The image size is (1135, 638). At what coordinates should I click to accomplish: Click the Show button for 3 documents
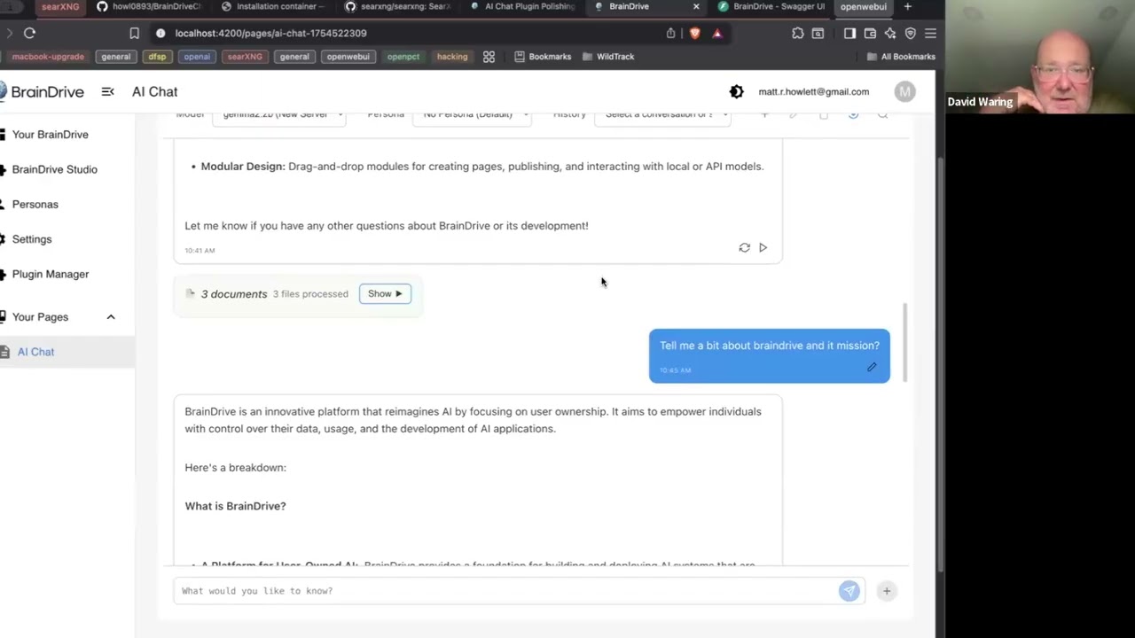385,293
